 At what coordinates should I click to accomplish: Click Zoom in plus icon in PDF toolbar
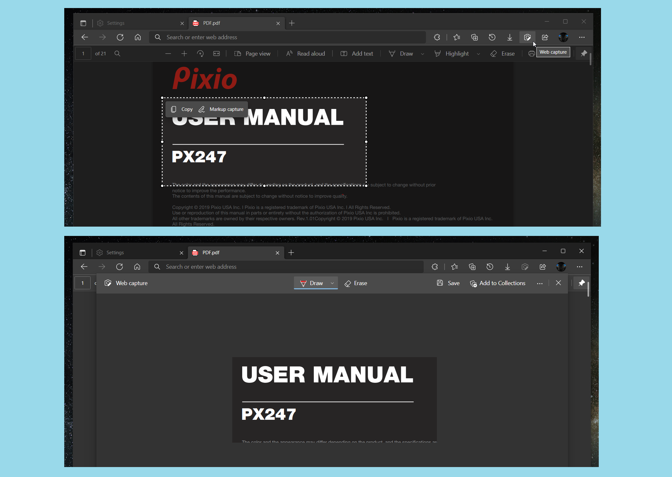184,54
